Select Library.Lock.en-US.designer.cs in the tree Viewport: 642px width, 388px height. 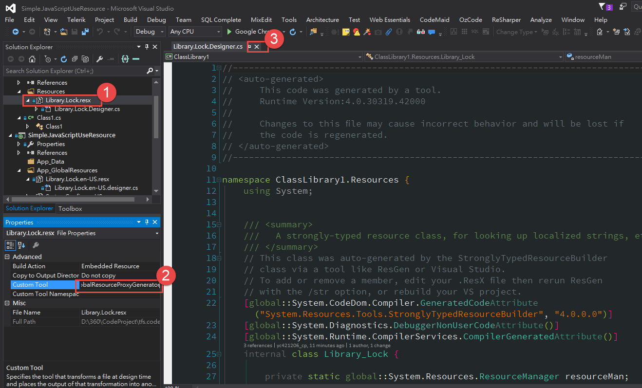point(96,188)
